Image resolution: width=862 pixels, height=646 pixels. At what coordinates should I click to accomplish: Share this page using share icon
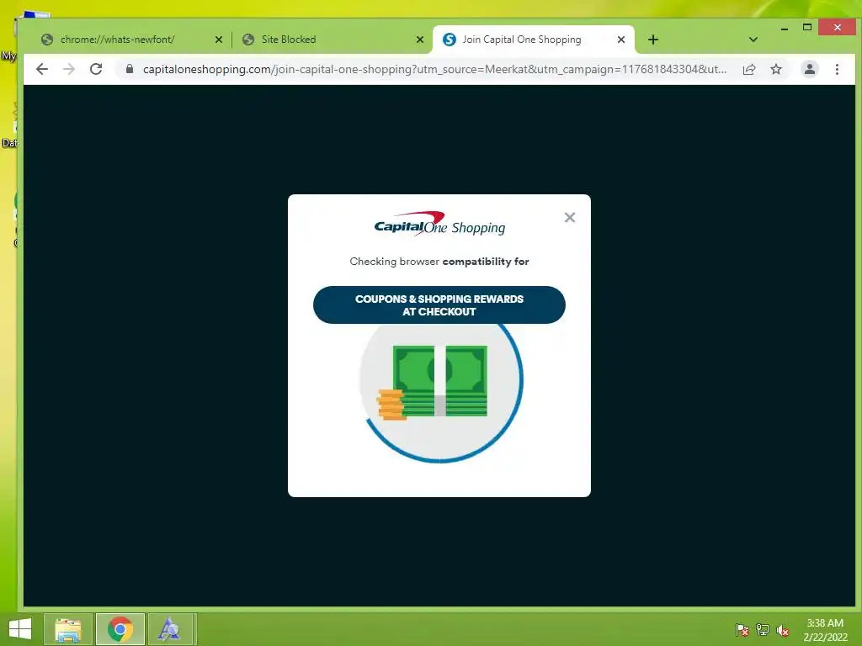(748, 69)
